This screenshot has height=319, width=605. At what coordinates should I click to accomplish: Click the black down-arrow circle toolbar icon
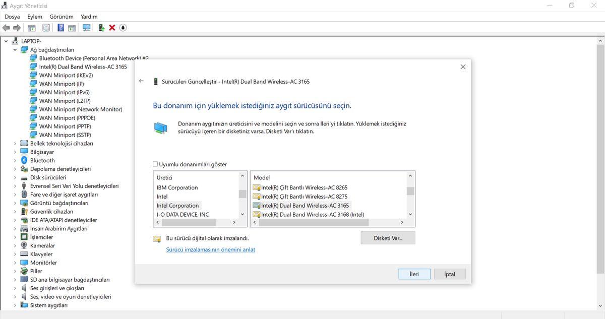pos(123,28)
